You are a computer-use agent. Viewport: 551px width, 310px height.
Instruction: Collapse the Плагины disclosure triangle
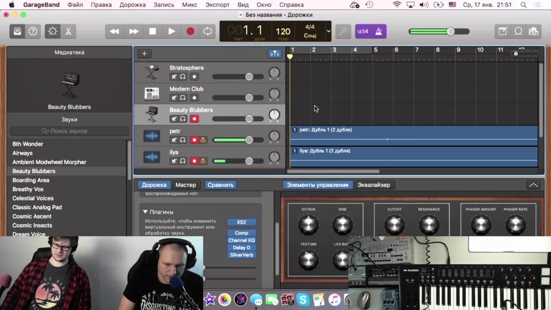pos(145,212)
